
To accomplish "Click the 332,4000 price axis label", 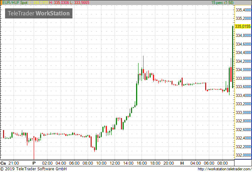I will [x=243, y=138].
